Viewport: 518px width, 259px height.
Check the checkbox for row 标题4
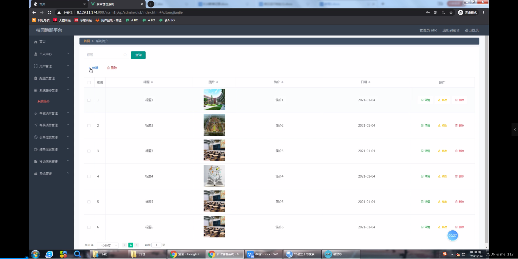click(x=89, y=176)
